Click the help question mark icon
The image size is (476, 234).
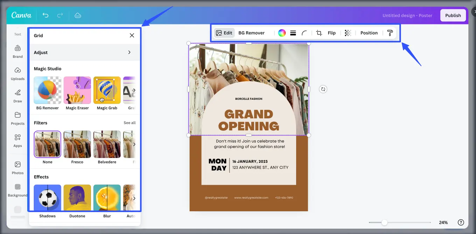click(x=461, y=222)
